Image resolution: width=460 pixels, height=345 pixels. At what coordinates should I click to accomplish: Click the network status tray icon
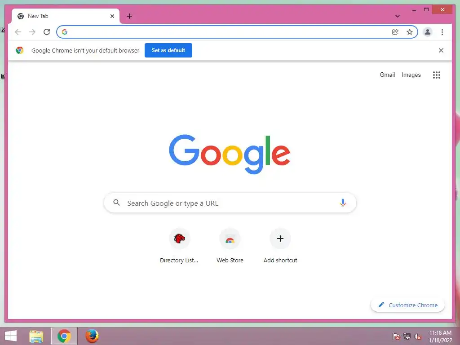407,336
